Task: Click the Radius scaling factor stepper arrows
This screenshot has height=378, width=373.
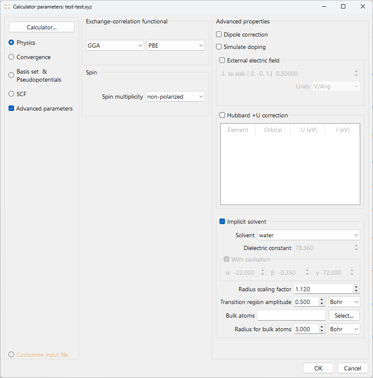Action: pos(356,289)
